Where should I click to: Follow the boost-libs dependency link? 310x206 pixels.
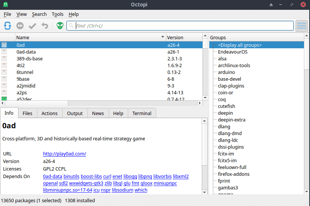click(91, 176)
